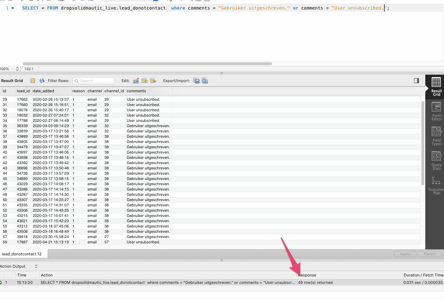The image size is (444, 299).
Task: Toggle the result grid sidebar visibility
Action: (x=416, y=80)
